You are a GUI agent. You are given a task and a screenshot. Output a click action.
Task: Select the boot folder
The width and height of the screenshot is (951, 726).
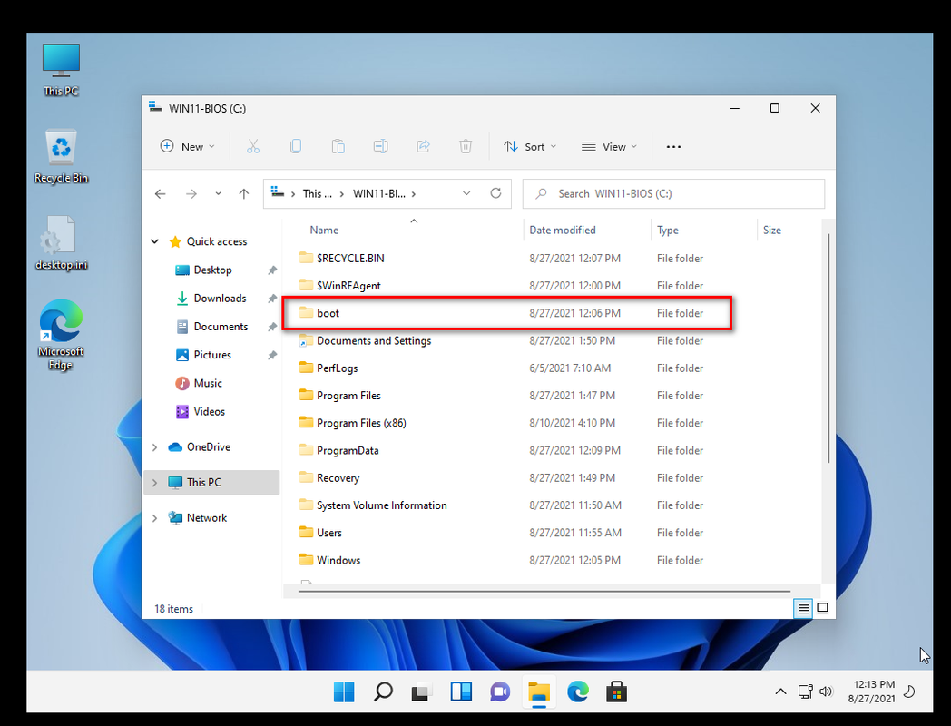click(x=507, y=313)
